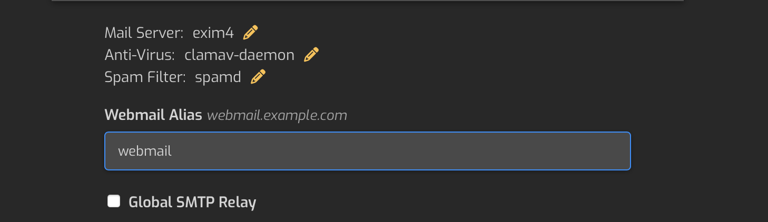
Task: Click the word Alias in field label
Action: (185, 115)
